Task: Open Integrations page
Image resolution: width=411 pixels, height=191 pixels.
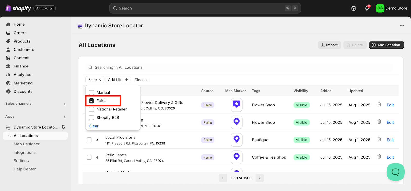Action: pyautogui.click(x=24, y=153)
